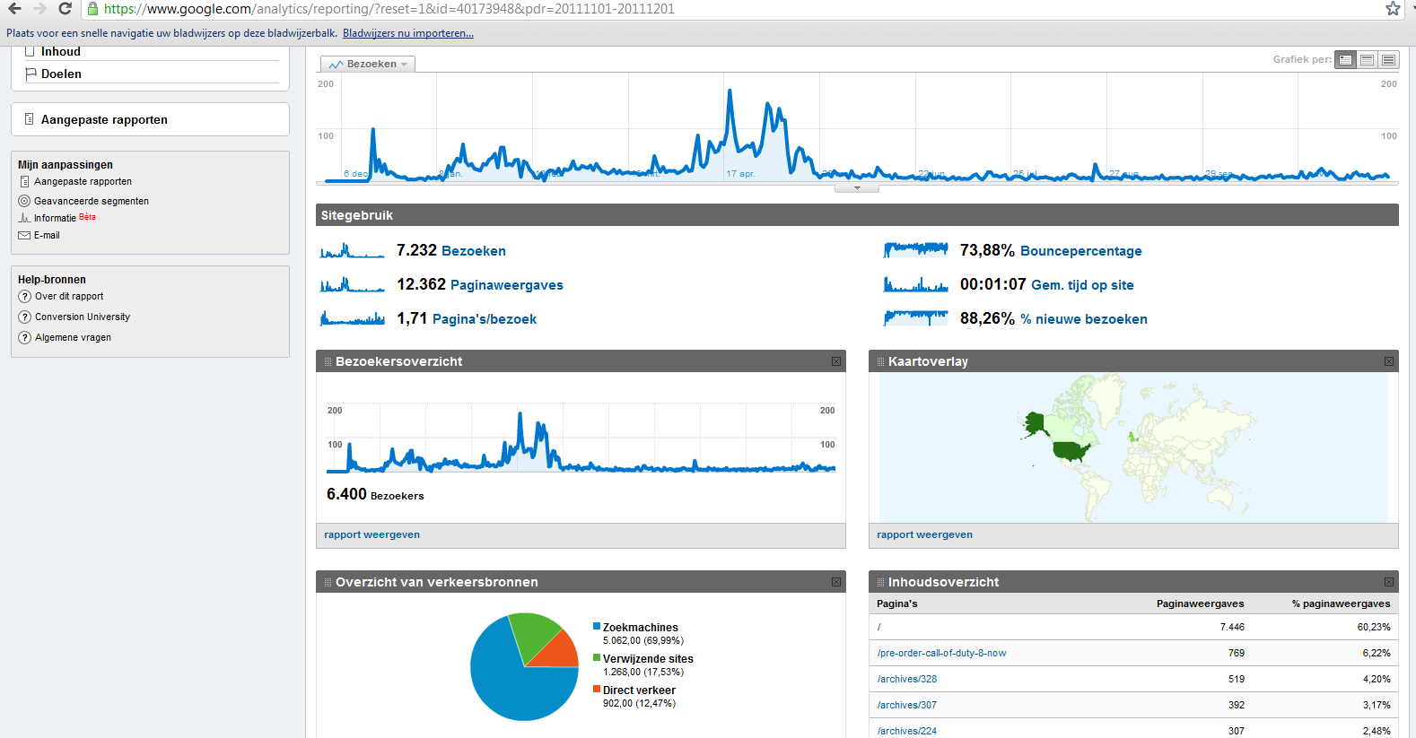Viewport: 1416px width, 738px height.
Task: Click the E-mail envelope icon
Action: [24, 236]
